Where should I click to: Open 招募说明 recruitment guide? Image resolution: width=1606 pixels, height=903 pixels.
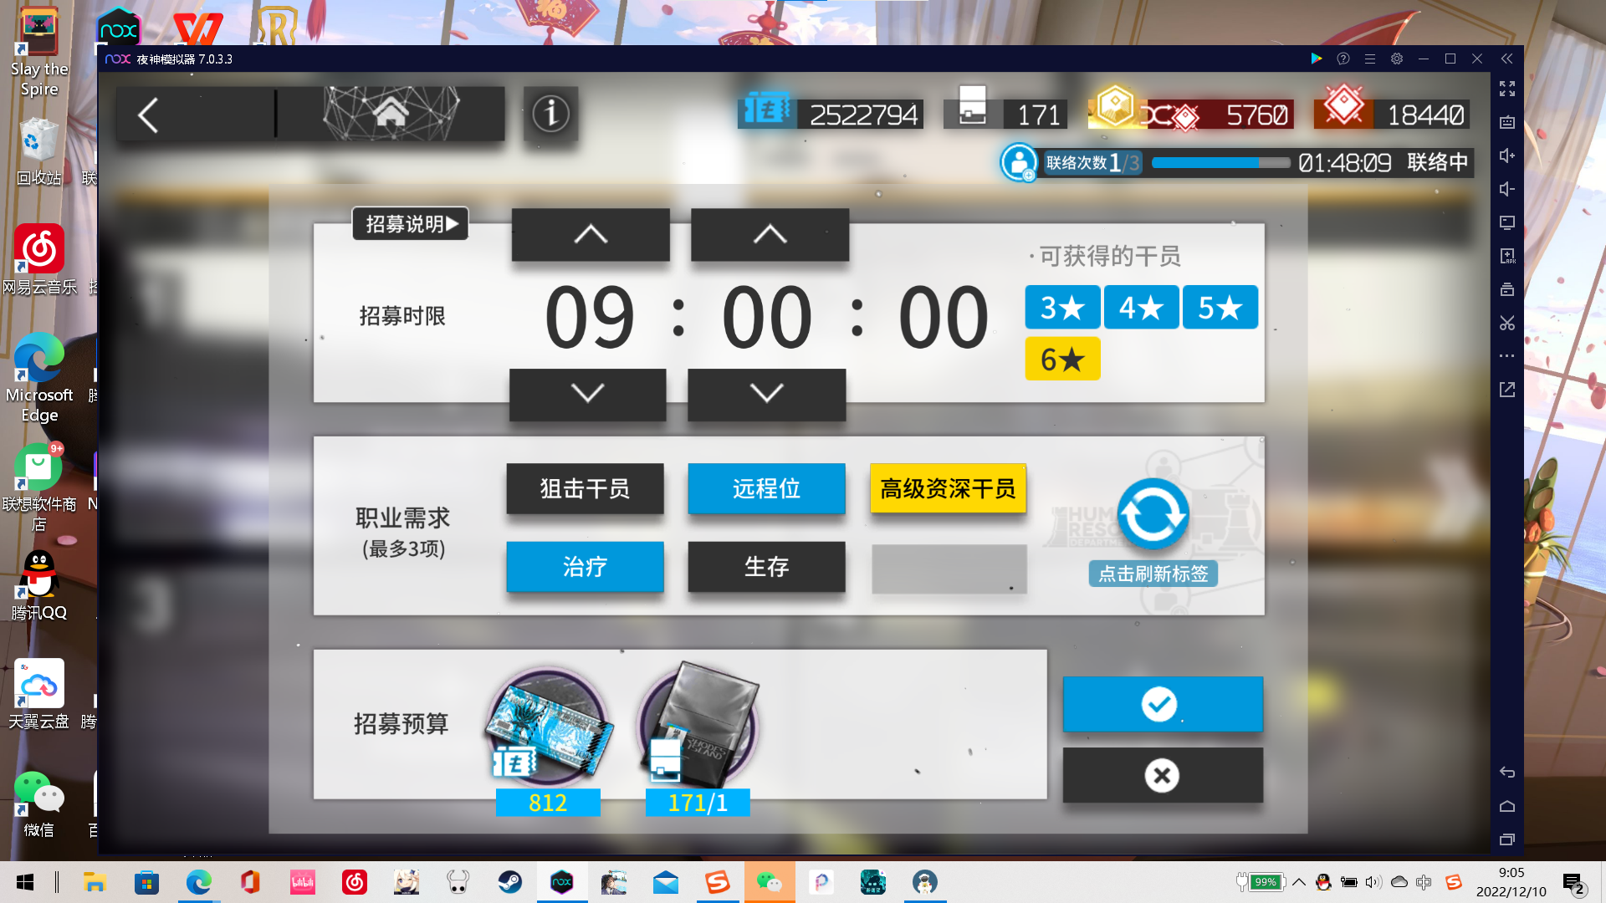(410, 224)
